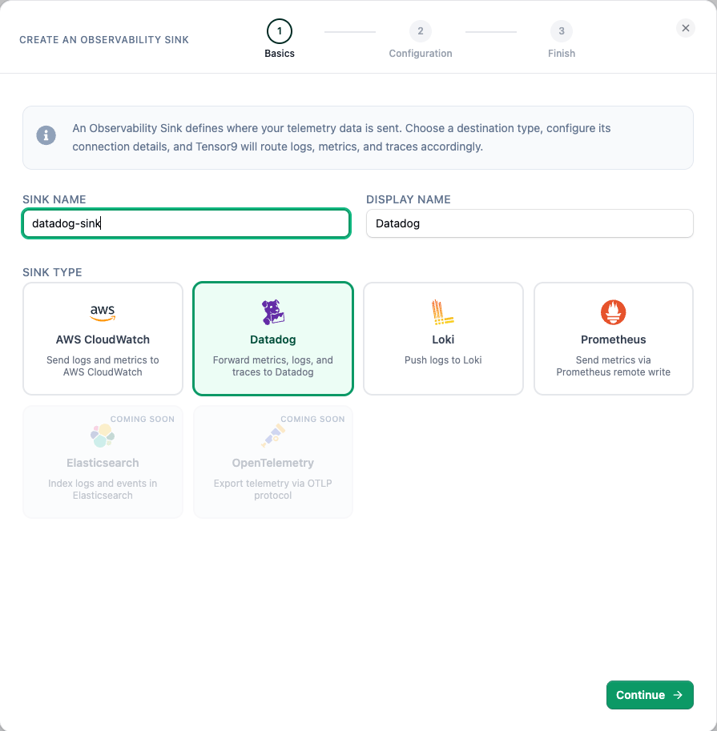The width and height of the screenshot is (717, 731).
Task: Click COMING SOON badge on OpenTelemetry card
Action: click(x=312, y=419)
